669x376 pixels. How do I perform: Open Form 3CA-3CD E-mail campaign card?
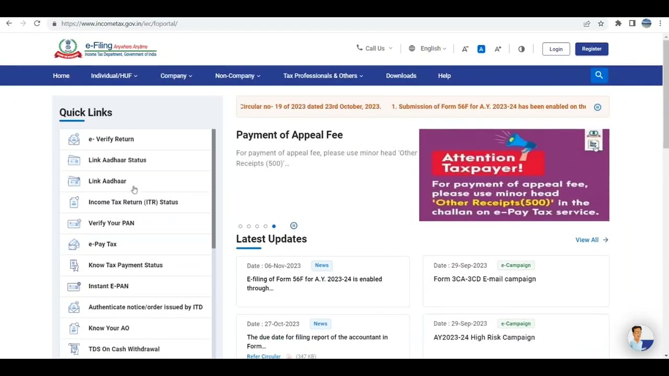coord(516,281)
